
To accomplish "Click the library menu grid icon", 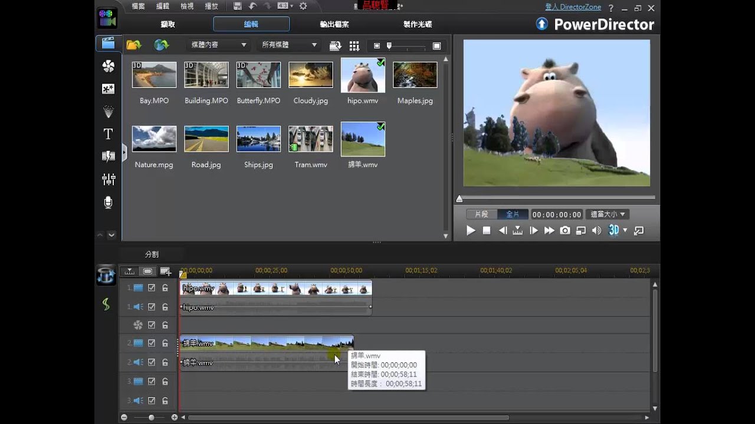I will [x=354, y=45].
